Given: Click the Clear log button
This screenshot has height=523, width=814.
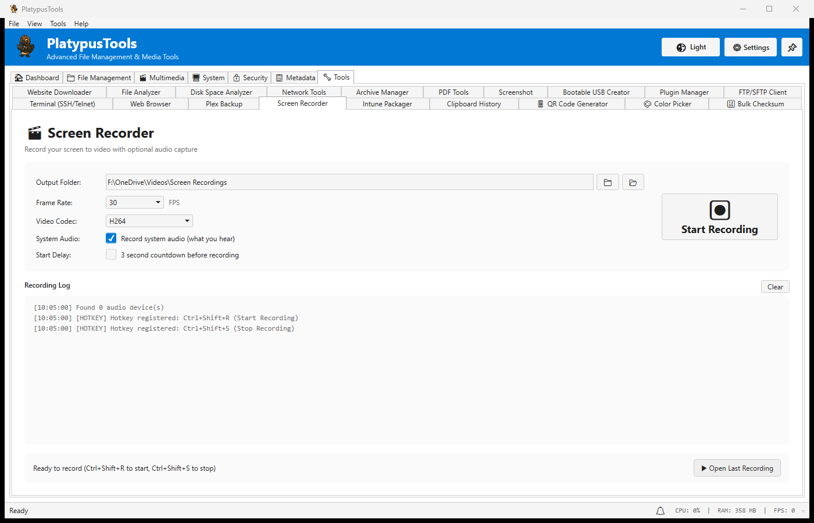Looking at the screenshot, I should tap(774, 287).
